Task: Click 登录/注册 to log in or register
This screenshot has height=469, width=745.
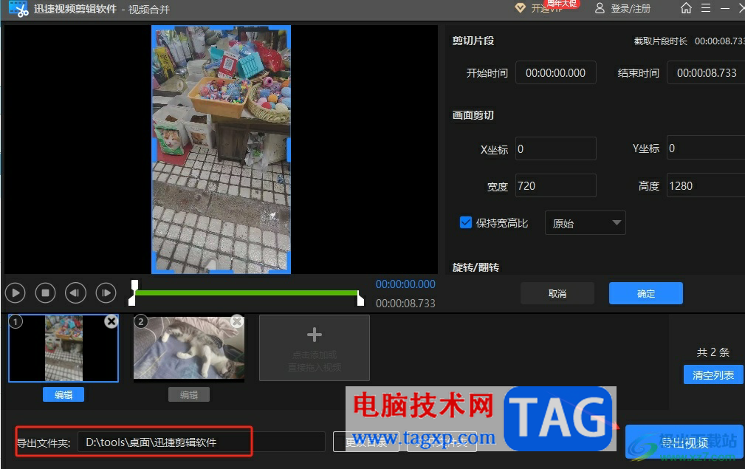Action: [622, 9]
